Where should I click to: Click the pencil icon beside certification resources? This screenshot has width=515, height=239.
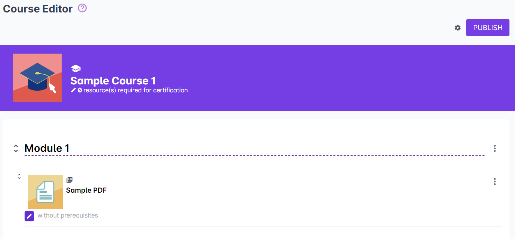click(x=73, y=90)
